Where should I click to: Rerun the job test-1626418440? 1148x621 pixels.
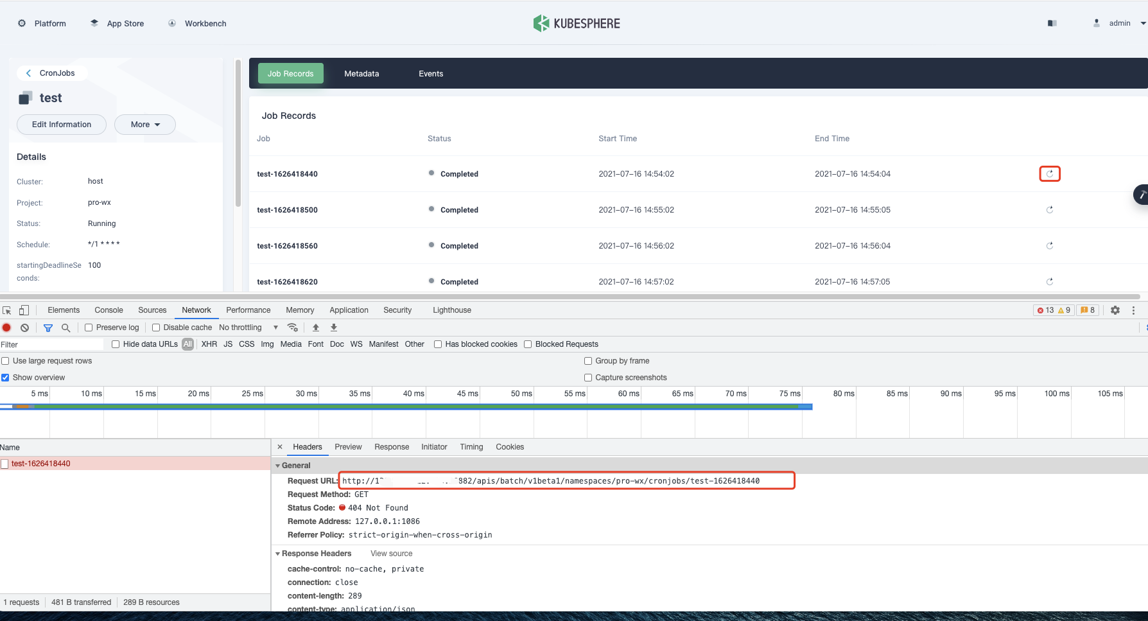[x=1049, y=173]
